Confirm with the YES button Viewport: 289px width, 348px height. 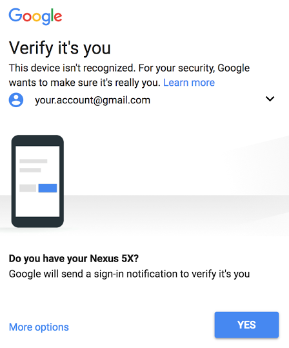point(246,325)
